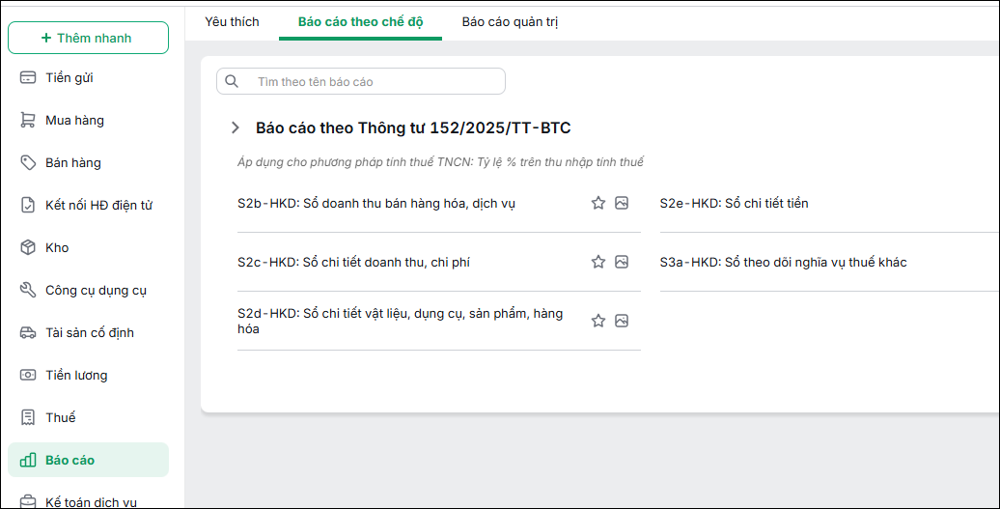Open the Báo cáo quản trị tab

point(511,21)
